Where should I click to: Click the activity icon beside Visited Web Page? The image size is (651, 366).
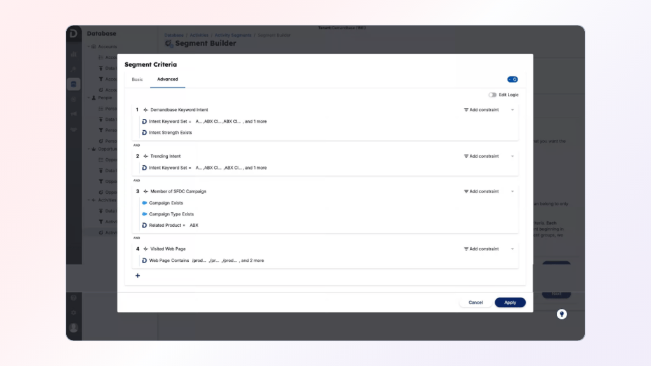(x=146, y=249)
